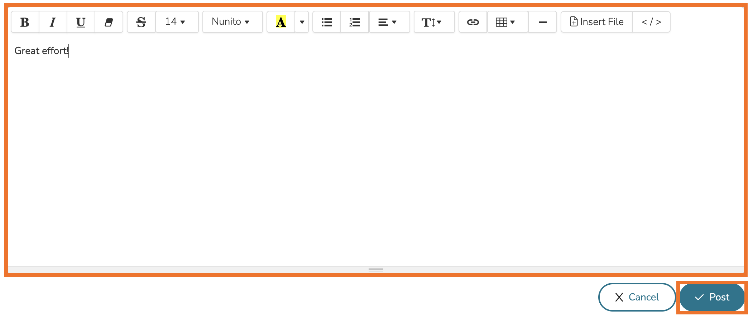
Task: Apply strikethrough to text
Action: coord(141,22)
